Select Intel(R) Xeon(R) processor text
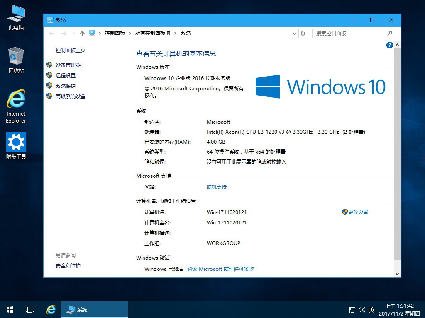The image size is (425, 318). pos(286,132)
